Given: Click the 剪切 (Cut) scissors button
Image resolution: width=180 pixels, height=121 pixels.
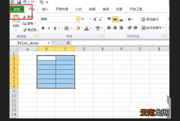Looking at the screenshot, I should coord(28,17).
